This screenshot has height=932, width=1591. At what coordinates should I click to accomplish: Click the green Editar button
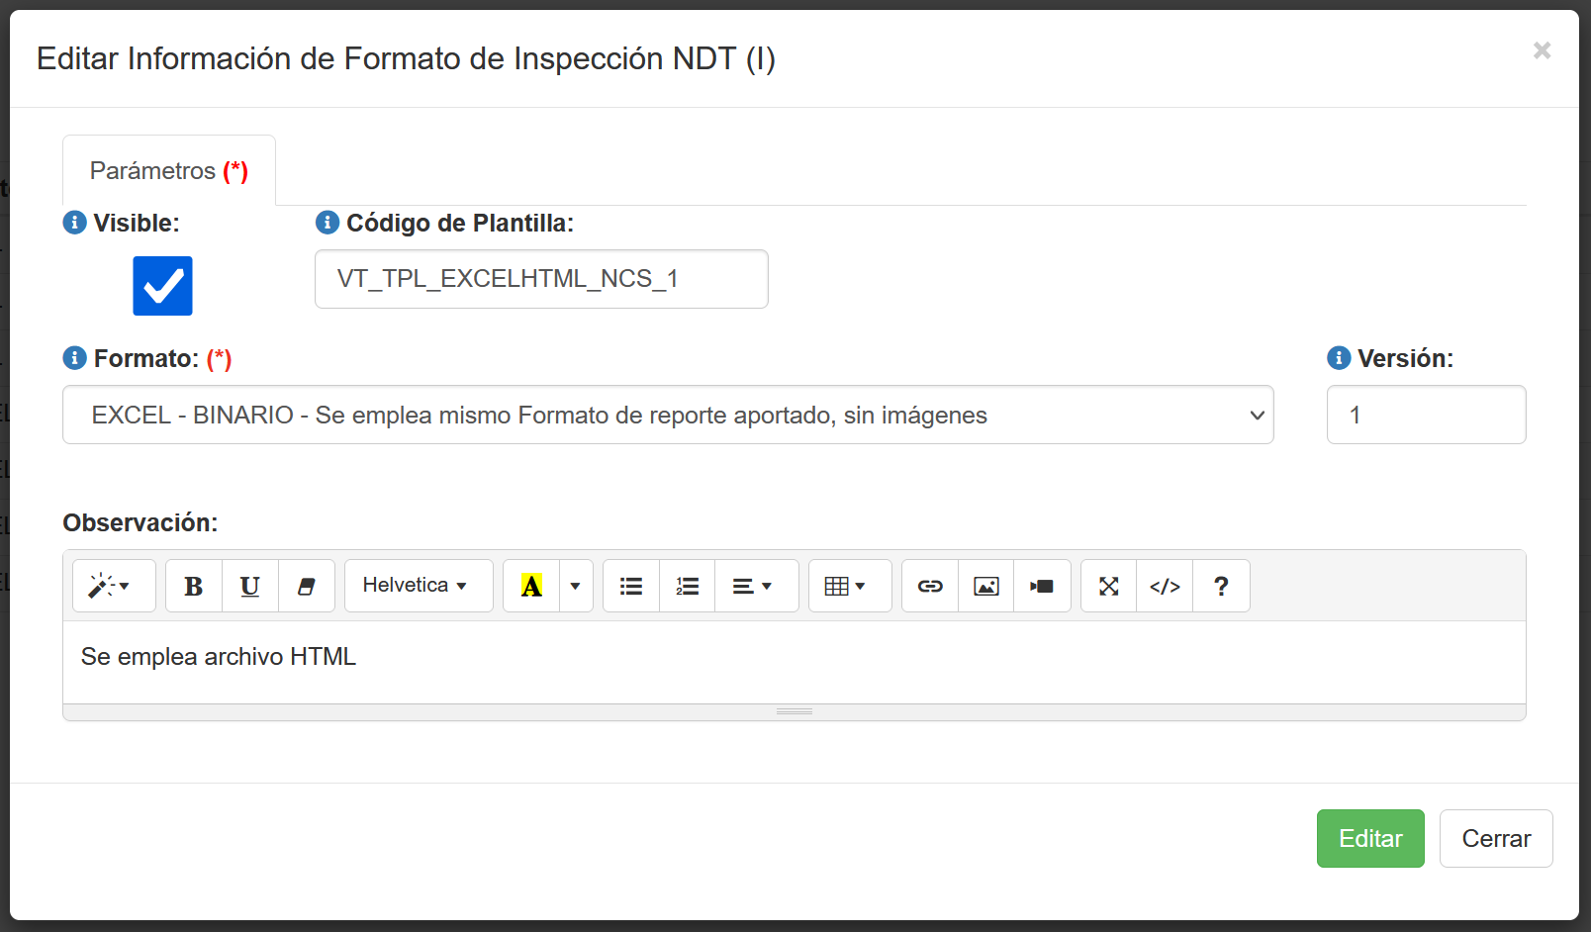pyautogui.click(x=1370, y=839)
